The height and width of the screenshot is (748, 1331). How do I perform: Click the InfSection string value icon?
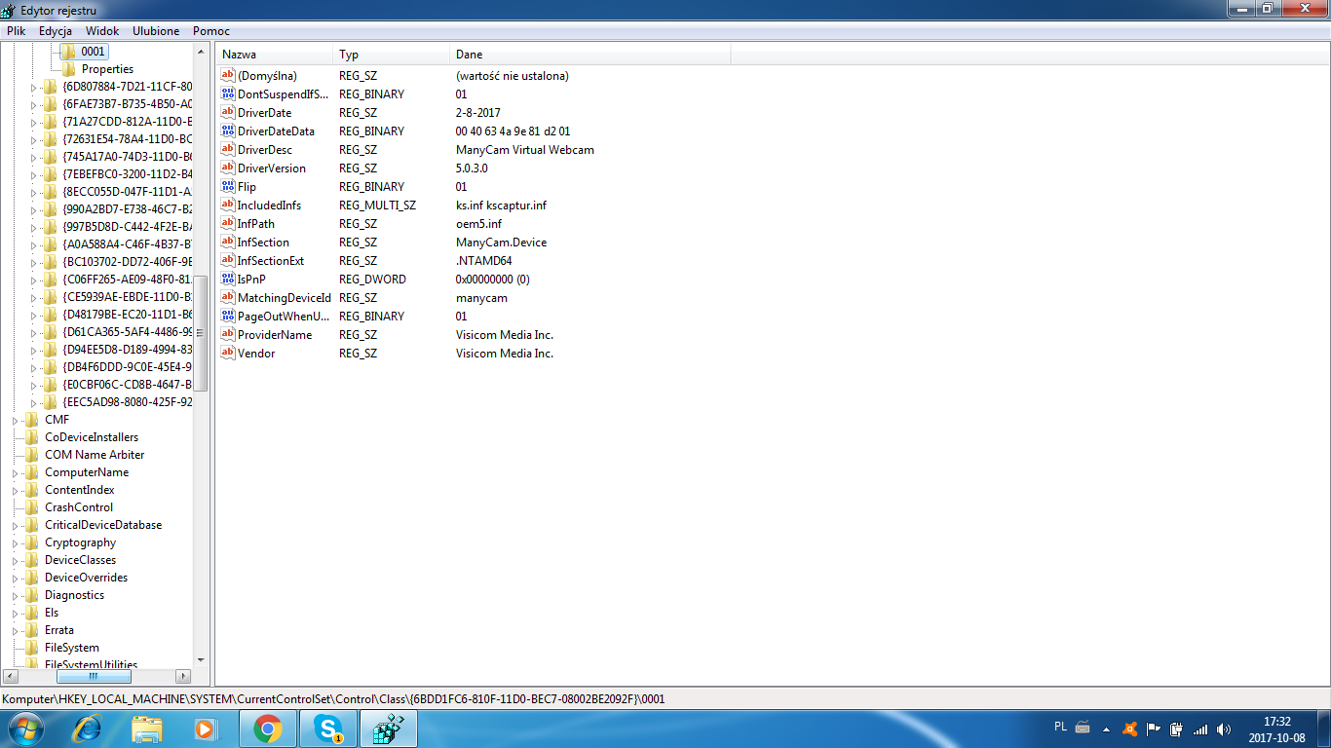click(228, 243)
